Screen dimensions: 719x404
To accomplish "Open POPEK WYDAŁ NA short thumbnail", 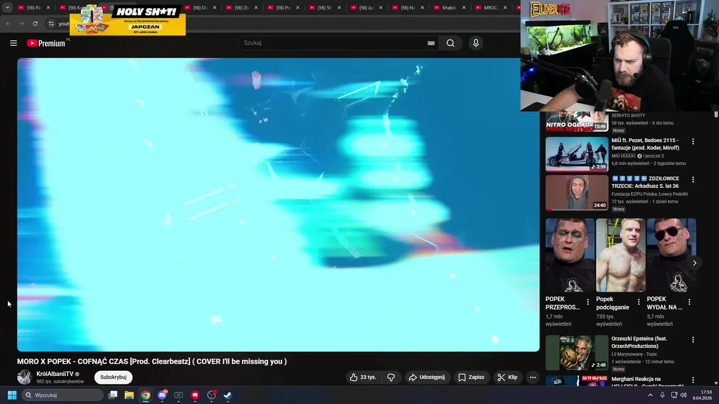I will tap(671, 255).
